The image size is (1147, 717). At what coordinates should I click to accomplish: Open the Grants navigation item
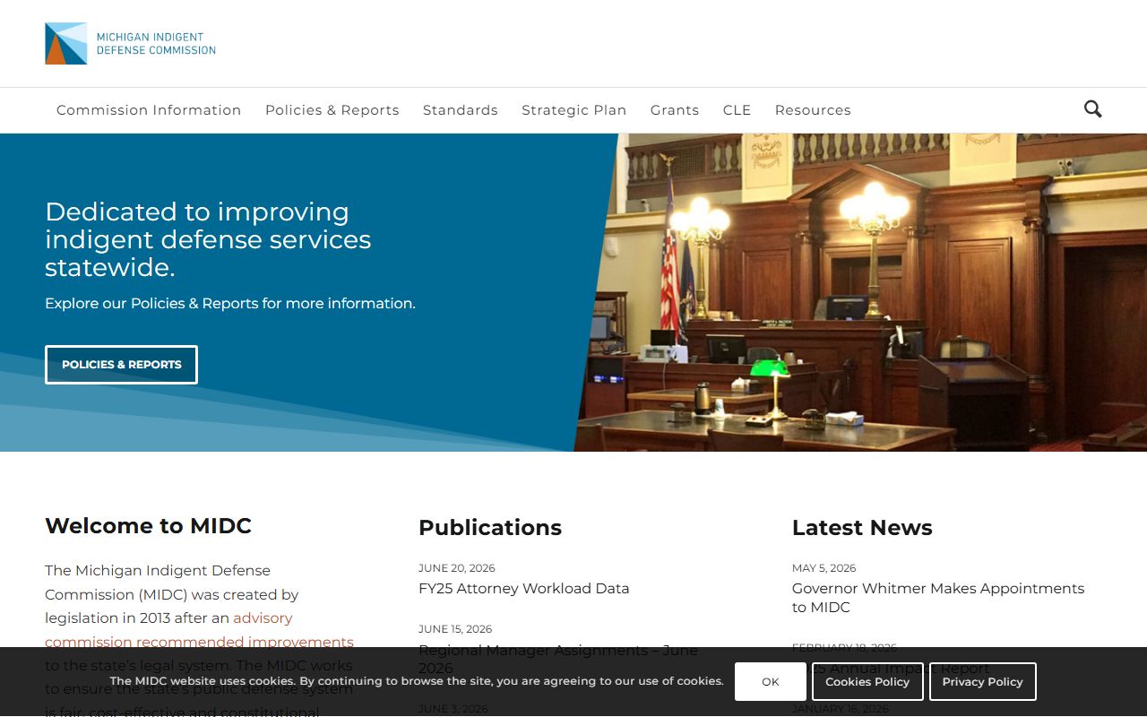click(x=675, y=110)
